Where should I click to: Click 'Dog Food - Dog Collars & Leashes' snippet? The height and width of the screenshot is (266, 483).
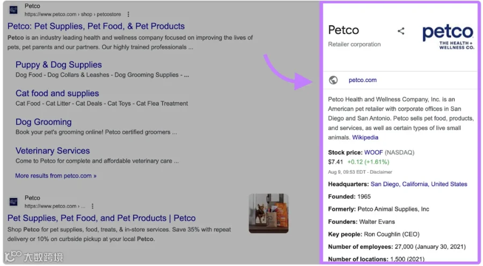103,75
